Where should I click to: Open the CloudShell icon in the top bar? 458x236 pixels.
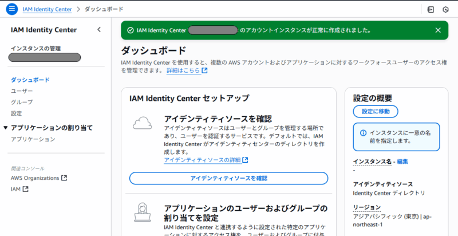point(431,9)
